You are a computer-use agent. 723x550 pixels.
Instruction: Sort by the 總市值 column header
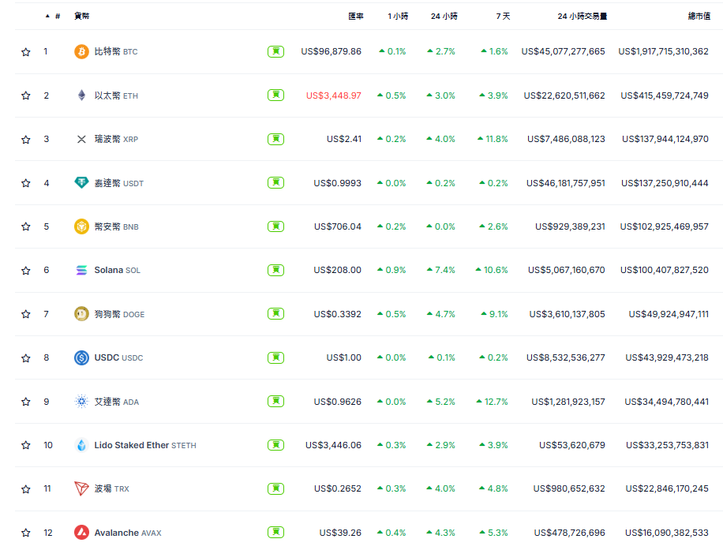point(698,16)
